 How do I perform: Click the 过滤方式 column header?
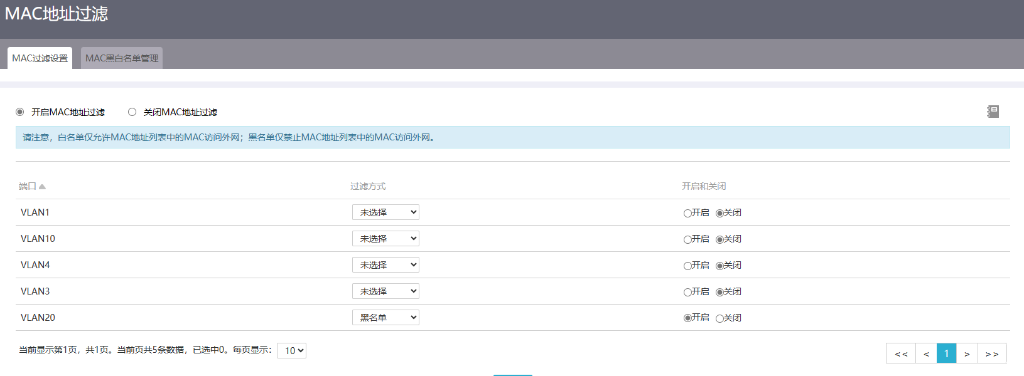[x=368, y=186]
